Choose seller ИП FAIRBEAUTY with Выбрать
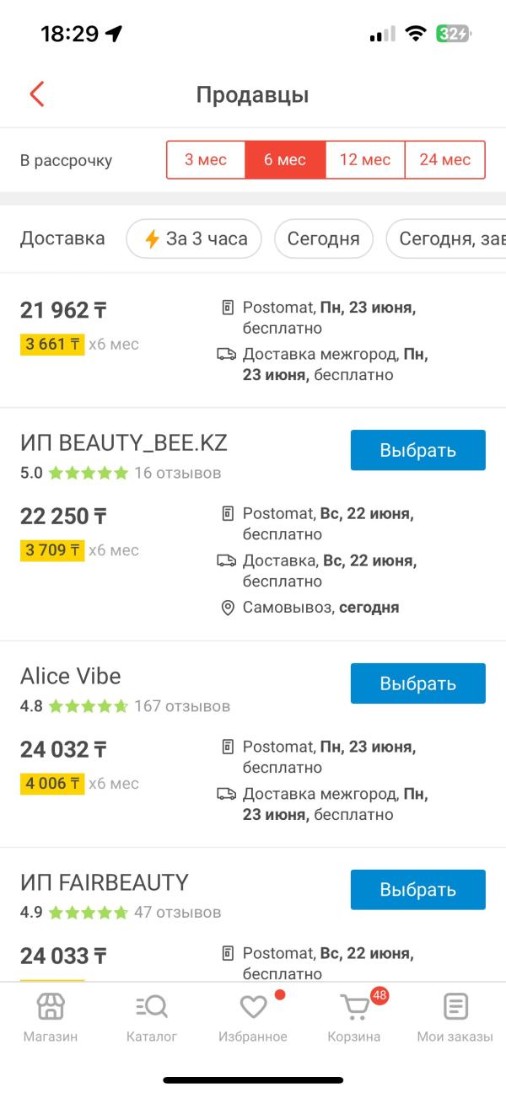Screen dimensions: 506x1093 tap(418, 890)
